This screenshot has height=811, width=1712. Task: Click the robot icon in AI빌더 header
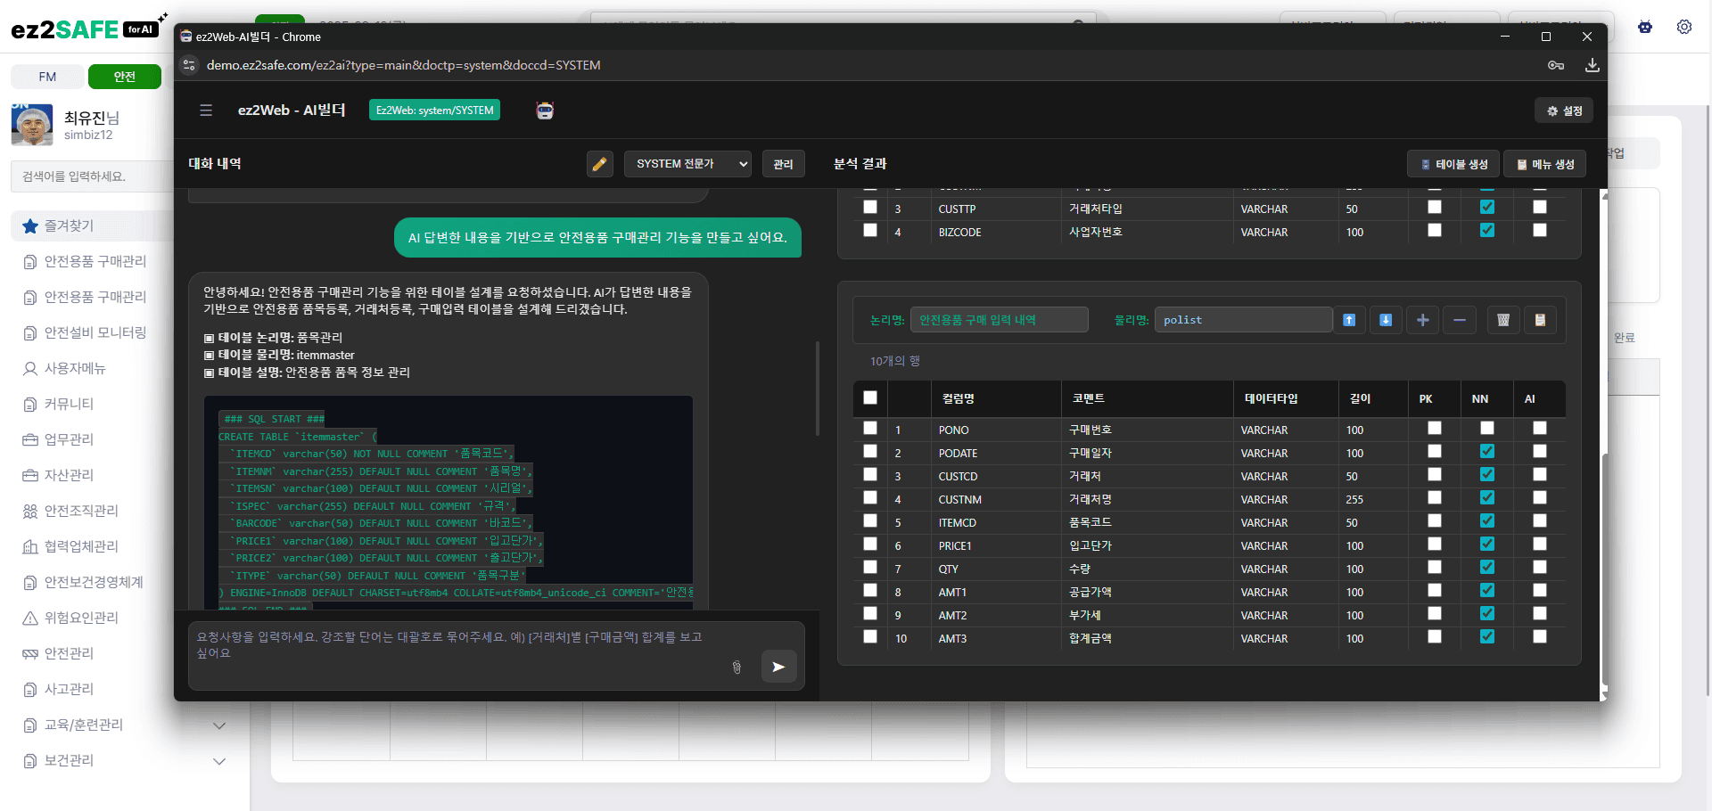[545, 111]
